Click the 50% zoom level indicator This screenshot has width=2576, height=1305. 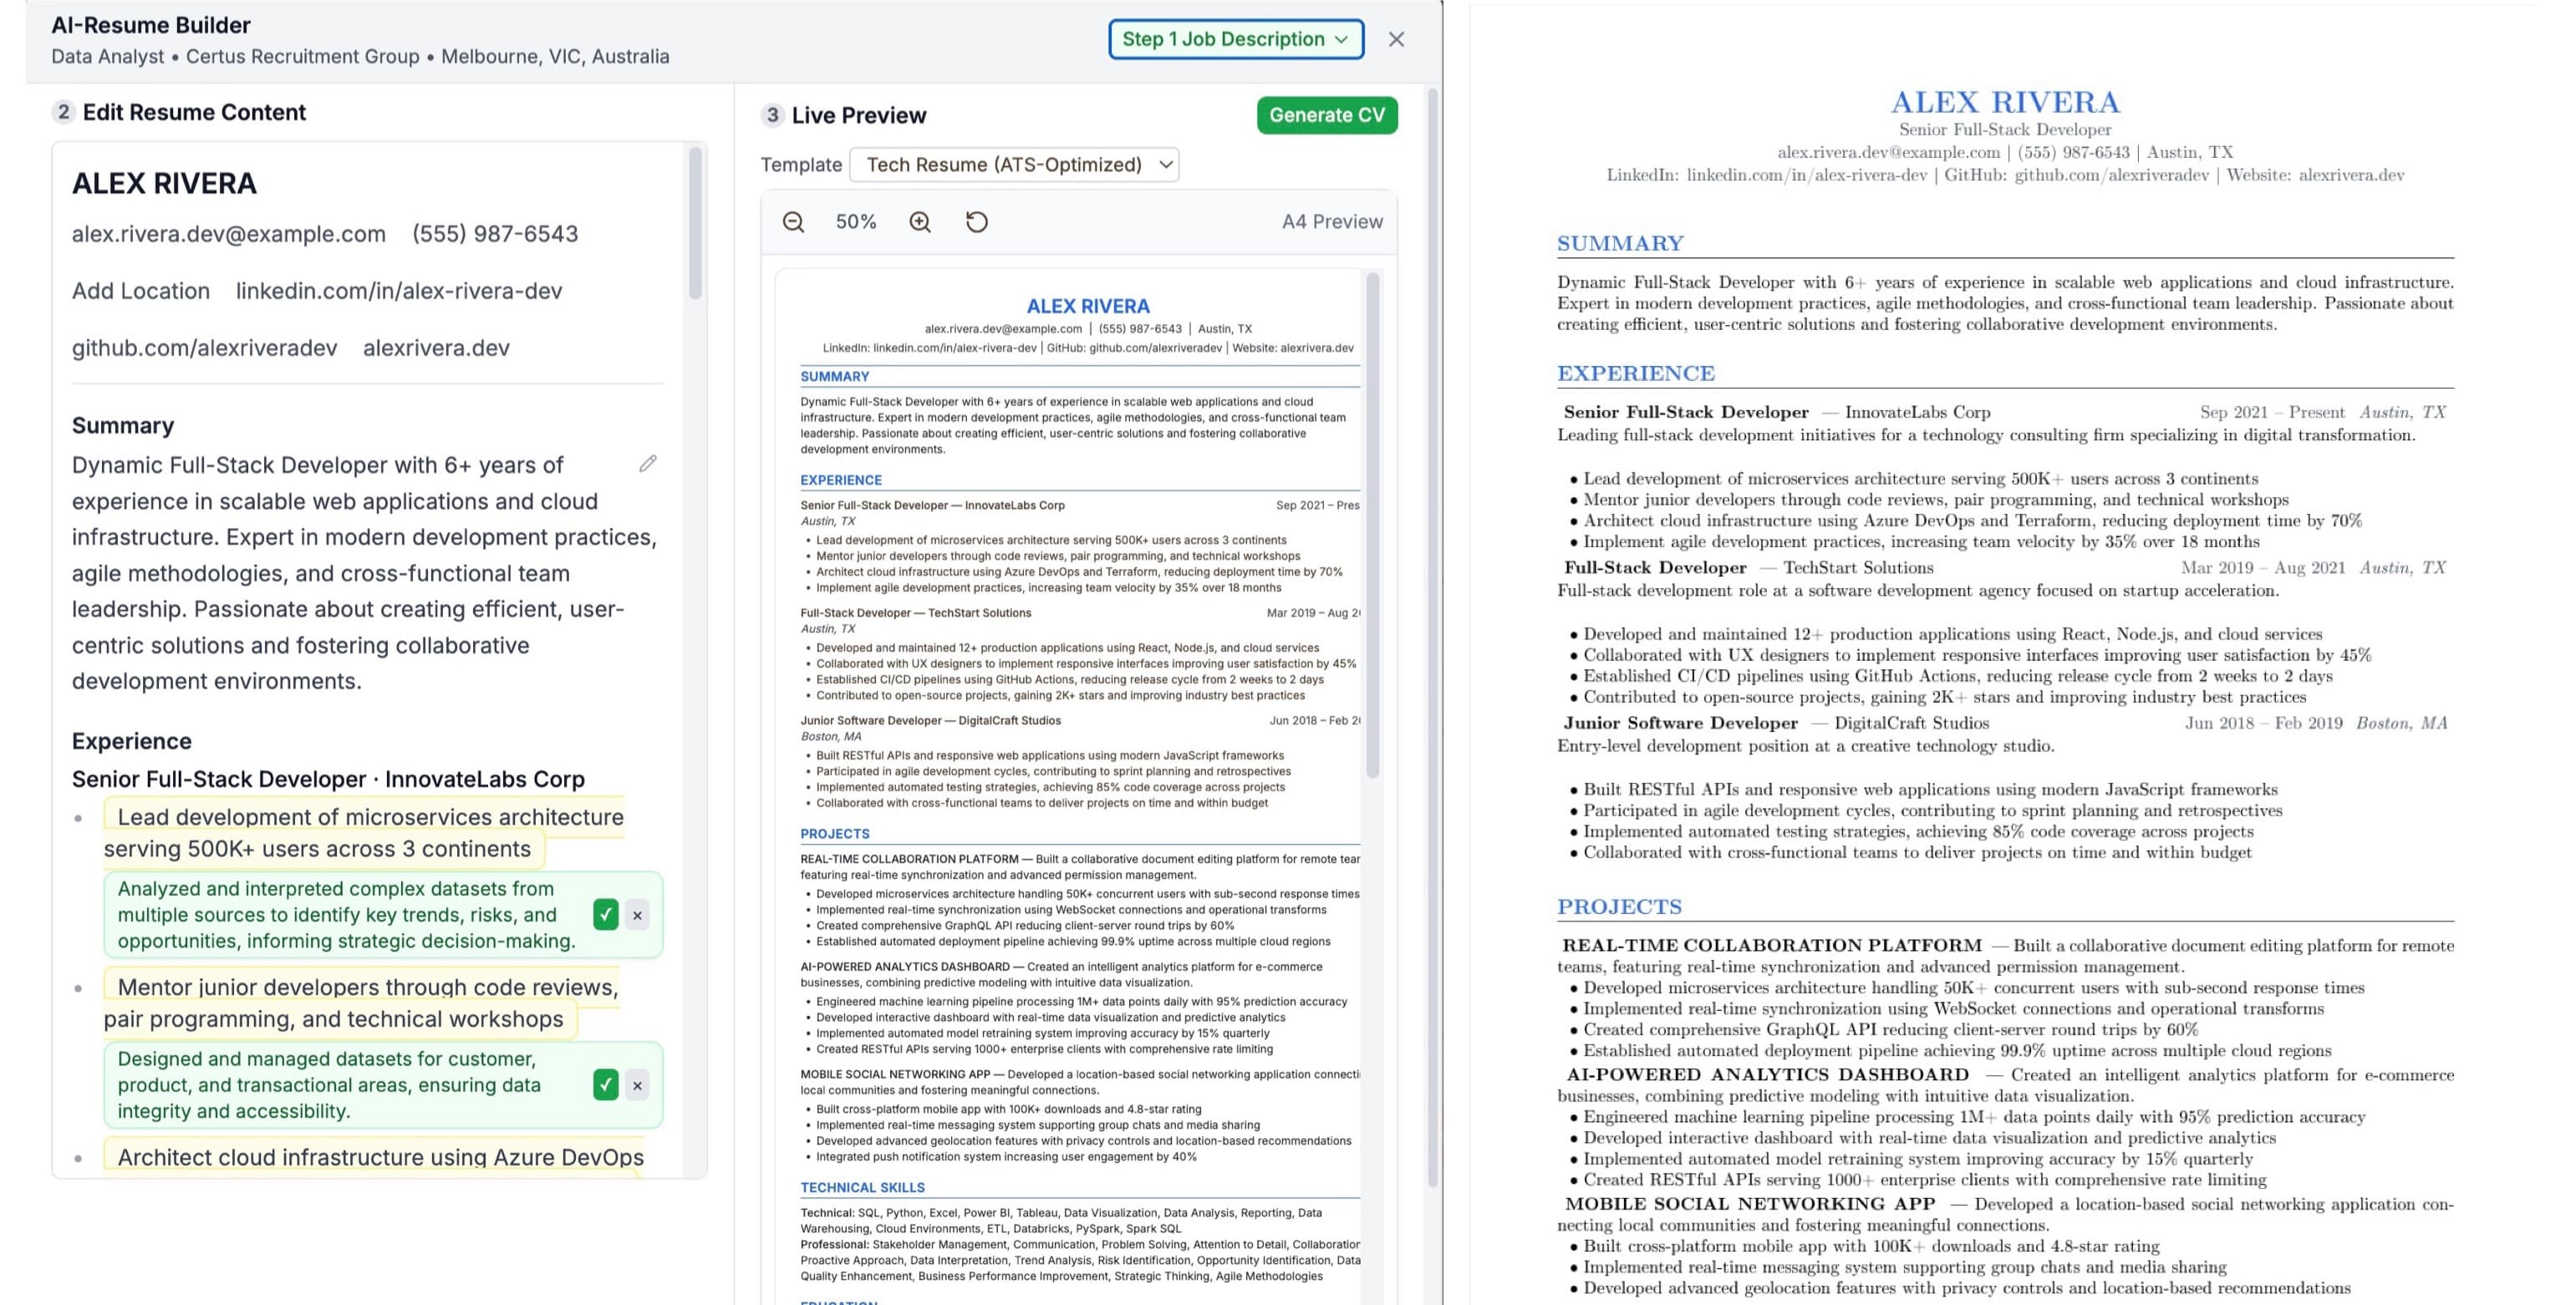tap(856, 221)
